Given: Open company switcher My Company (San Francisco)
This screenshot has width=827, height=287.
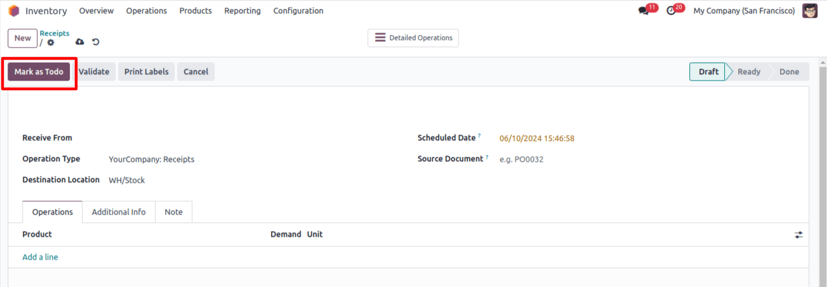Looking at the screenshot, I should click(744, 11).
